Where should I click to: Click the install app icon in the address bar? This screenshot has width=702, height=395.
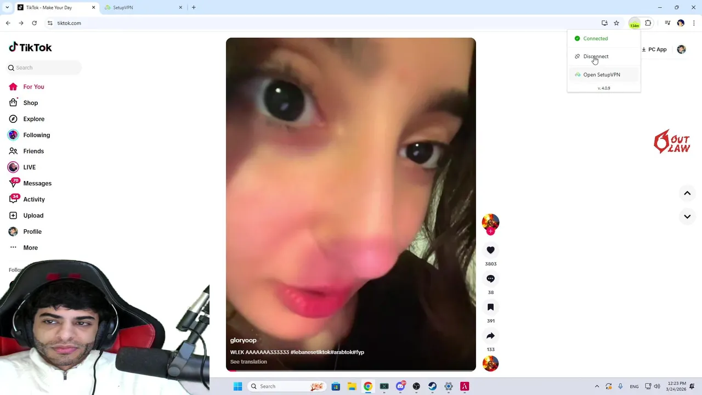pyautogui.click(x=604, y=23)
